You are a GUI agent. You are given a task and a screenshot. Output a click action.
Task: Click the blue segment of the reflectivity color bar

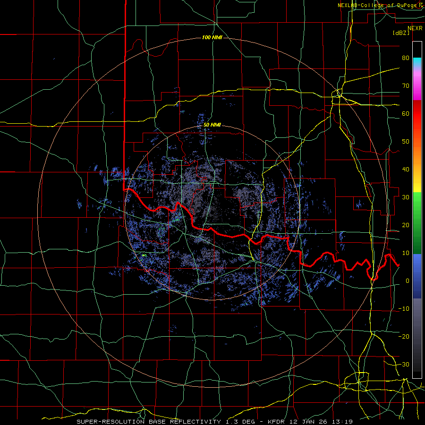tap(417, 276)
